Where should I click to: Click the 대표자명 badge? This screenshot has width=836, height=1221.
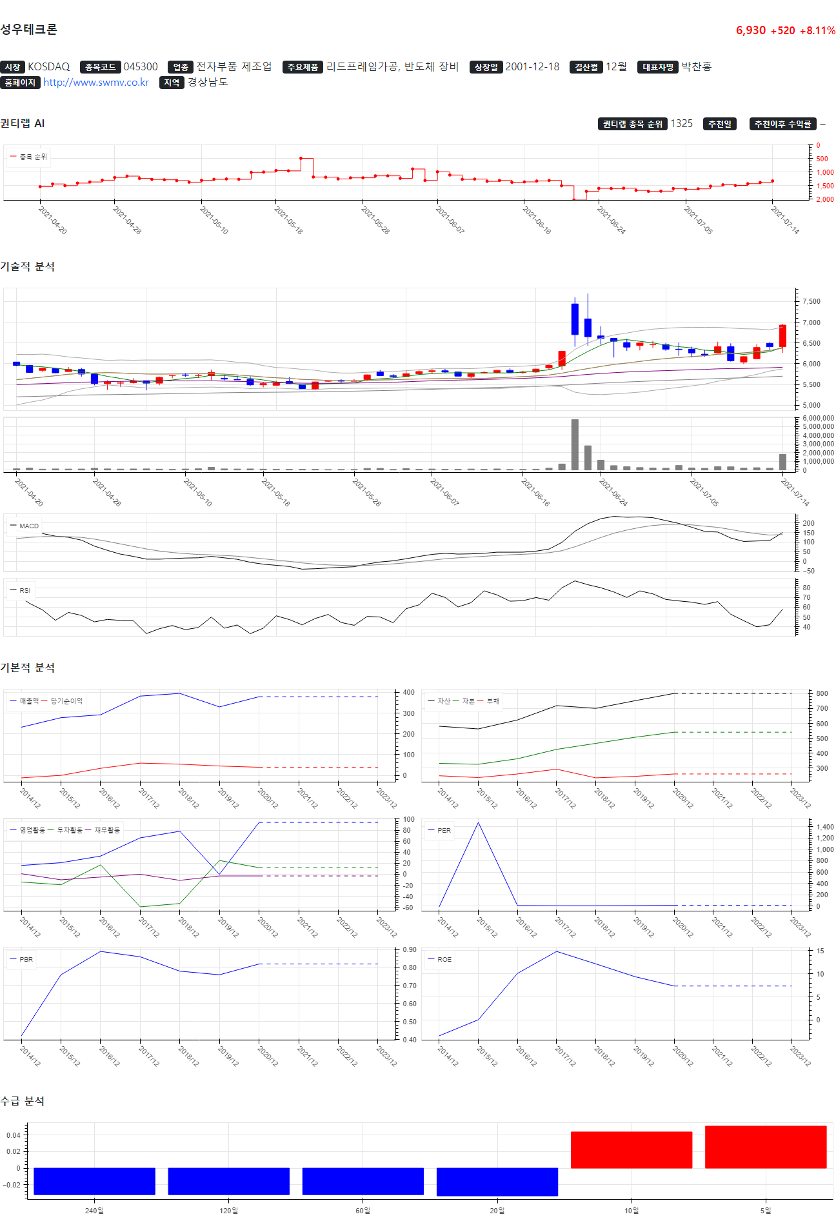pyautogui.click(x=658, y=67)
